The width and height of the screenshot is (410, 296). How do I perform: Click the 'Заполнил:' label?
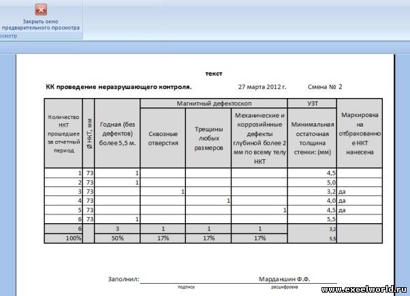pyautogui.click(x=124, y=279)
